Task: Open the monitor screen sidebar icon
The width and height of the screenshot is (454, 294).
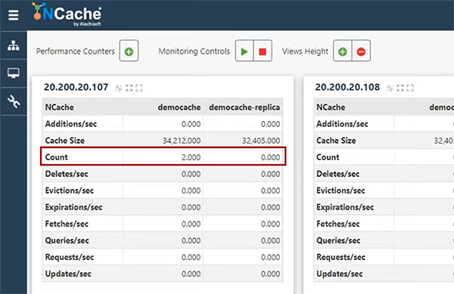Action: coord(14,73)
